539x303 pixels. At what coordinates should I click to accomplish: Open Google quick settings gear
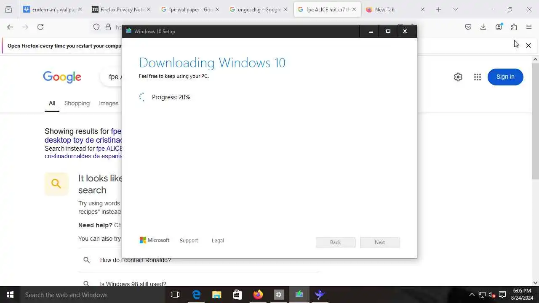458,77
